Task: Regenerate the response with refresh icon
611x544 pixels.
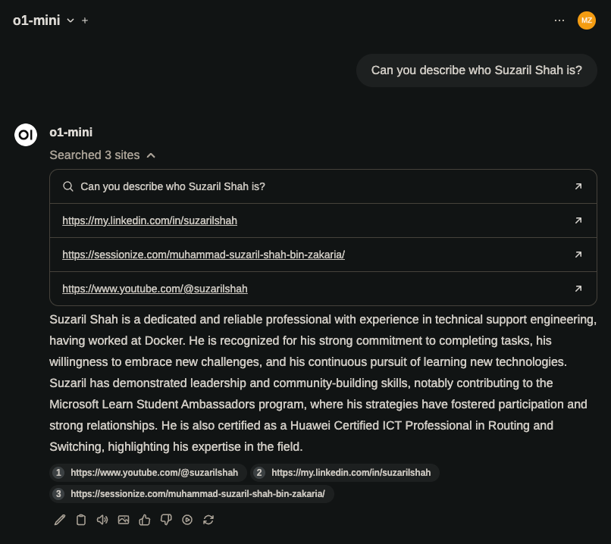Action: (x=208, y=520)
